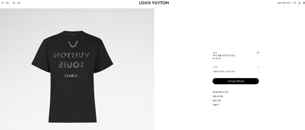Click the 루이 비통 프린트 티셔츠 product title

coord(224,56)
